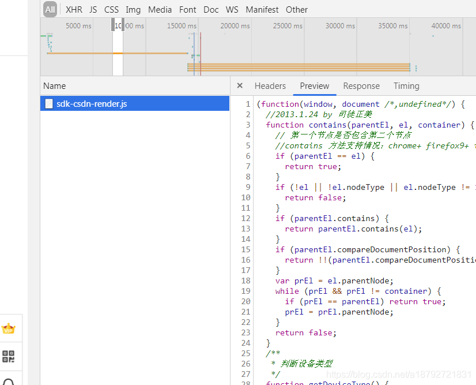Click the 'return true;' on line 7
The height and width of the screenshot is (385, 476).
coord(313,167)
